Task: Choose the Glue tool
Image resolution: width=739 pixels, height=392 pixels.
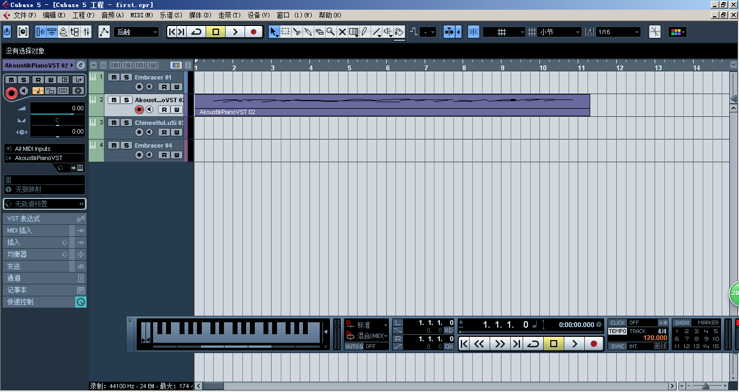Action: (308, 32)
